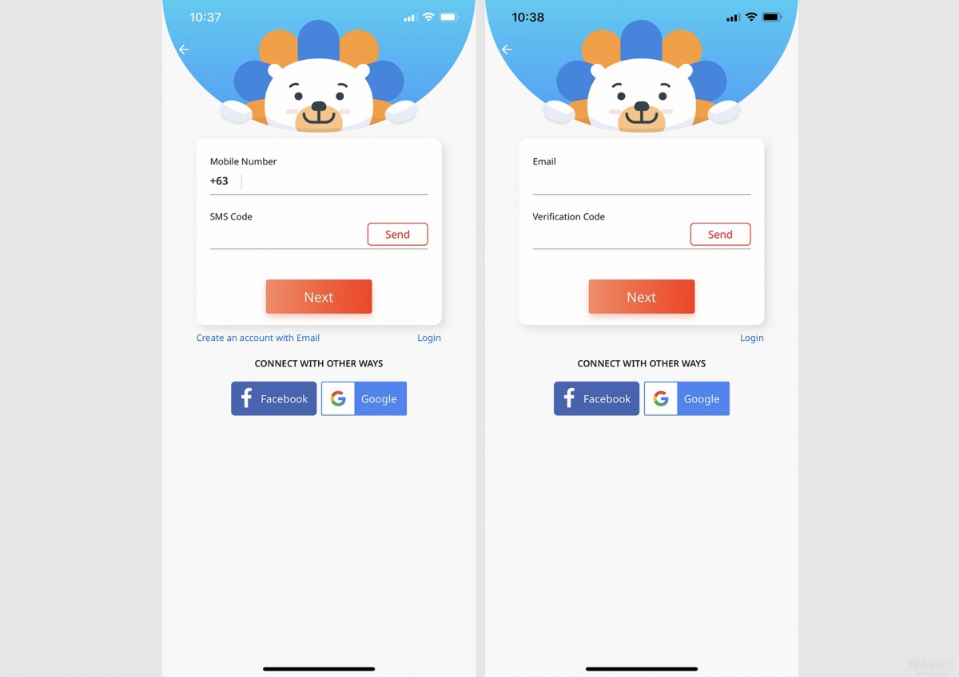Open Create an account with Email link
This screenshot has height=677, width=959.
[x=258, y=338]
